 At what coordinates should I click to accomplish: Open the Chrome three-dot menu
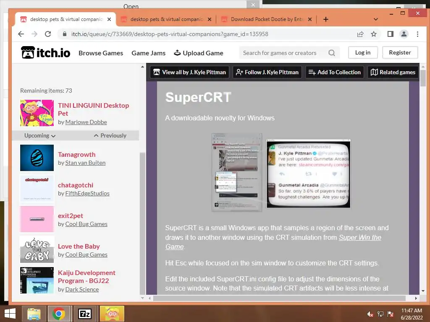[x=417, y=34]
